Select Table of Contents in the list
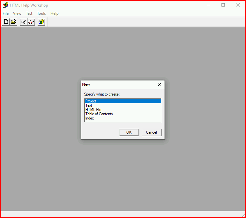Screen dimensions: 246x218 pos(123,114)
